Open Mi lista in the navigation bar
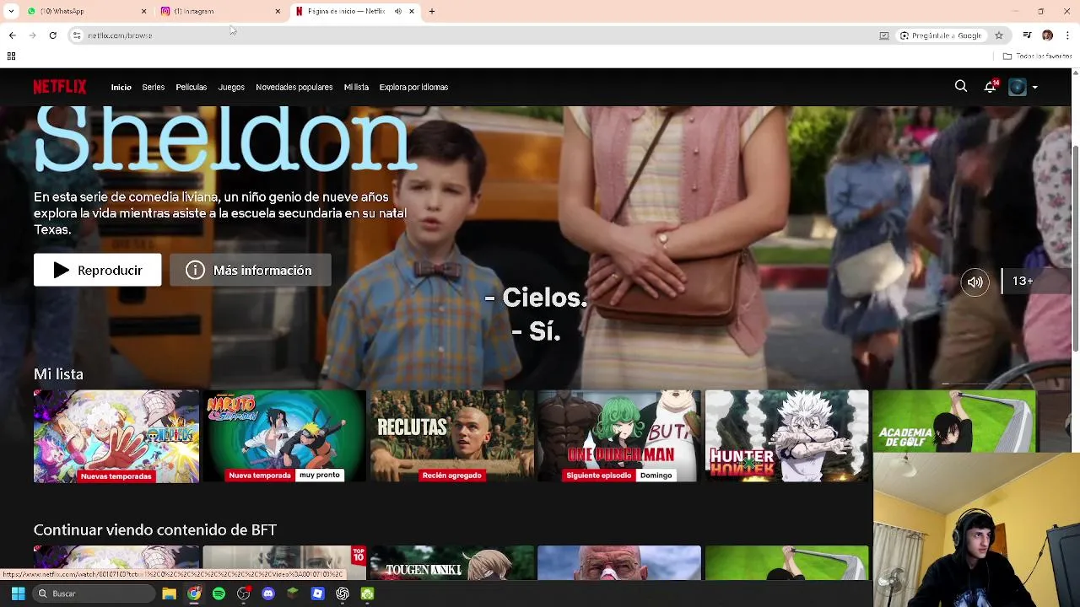Viewport: 1080px width, 607px height. (356, 87)
